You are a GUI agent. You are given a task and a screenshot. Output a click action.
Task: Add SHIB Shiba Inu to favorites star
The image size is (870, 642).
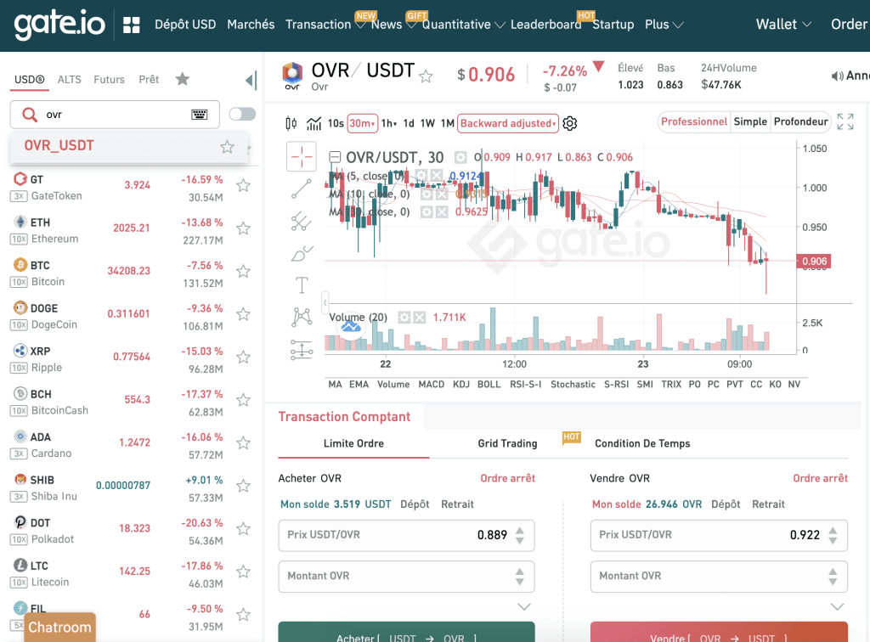click(243, 486)
